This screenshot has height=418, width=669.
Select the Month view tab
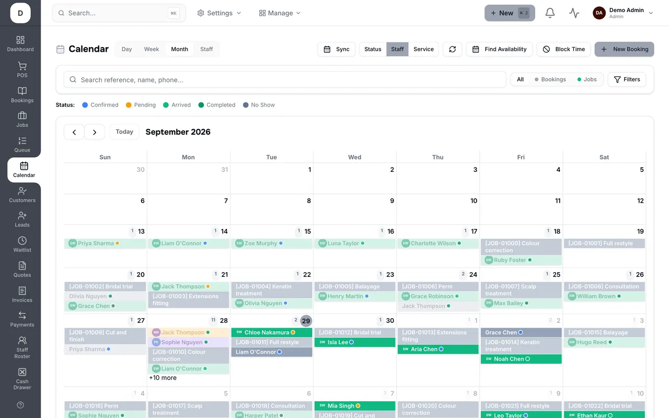point(179,49)
